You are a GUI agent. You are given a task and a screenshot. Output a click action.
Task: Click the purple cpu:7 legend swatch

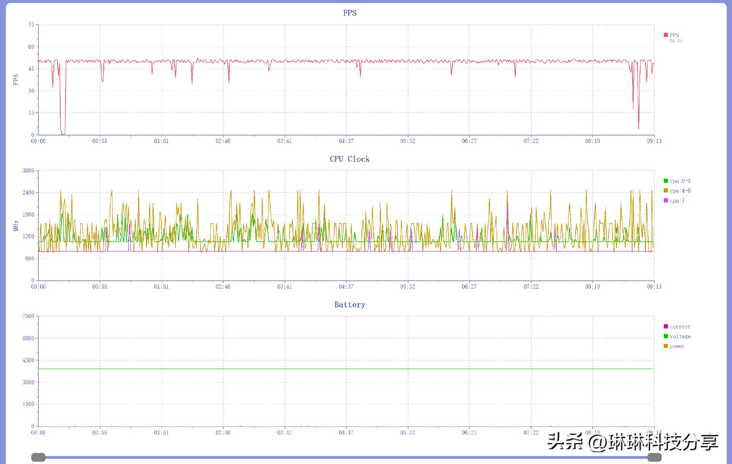tap(666, 201)
